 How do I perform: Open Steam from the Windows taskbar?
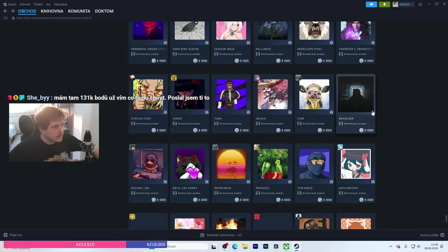click(296, 246)
